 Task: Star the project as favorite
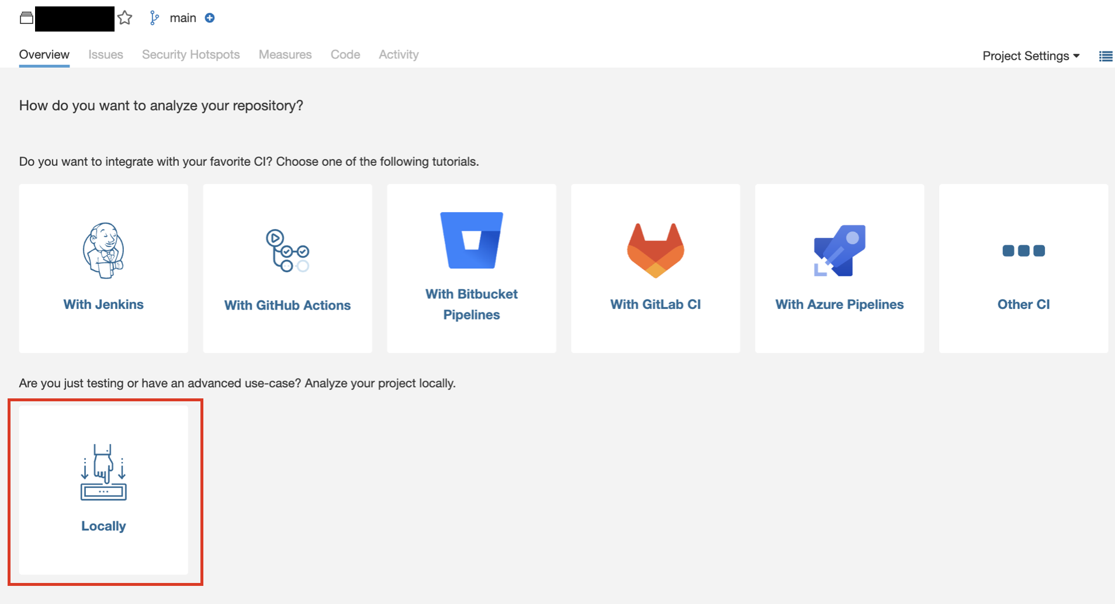point(124,18)
